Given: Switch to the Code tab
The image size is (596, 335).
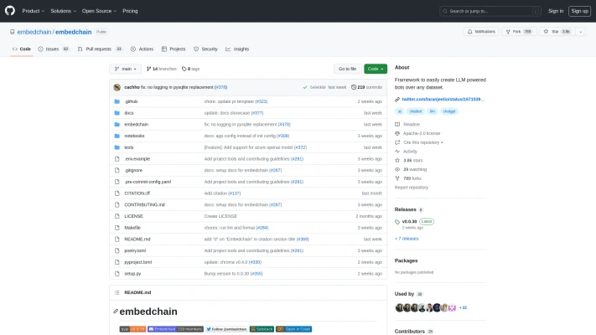Looking at the screenshot, I should click(x=22, y=49).
